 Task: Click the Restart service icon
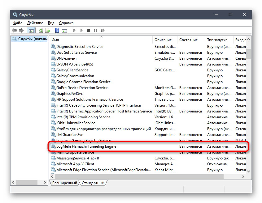click(103, 30)
